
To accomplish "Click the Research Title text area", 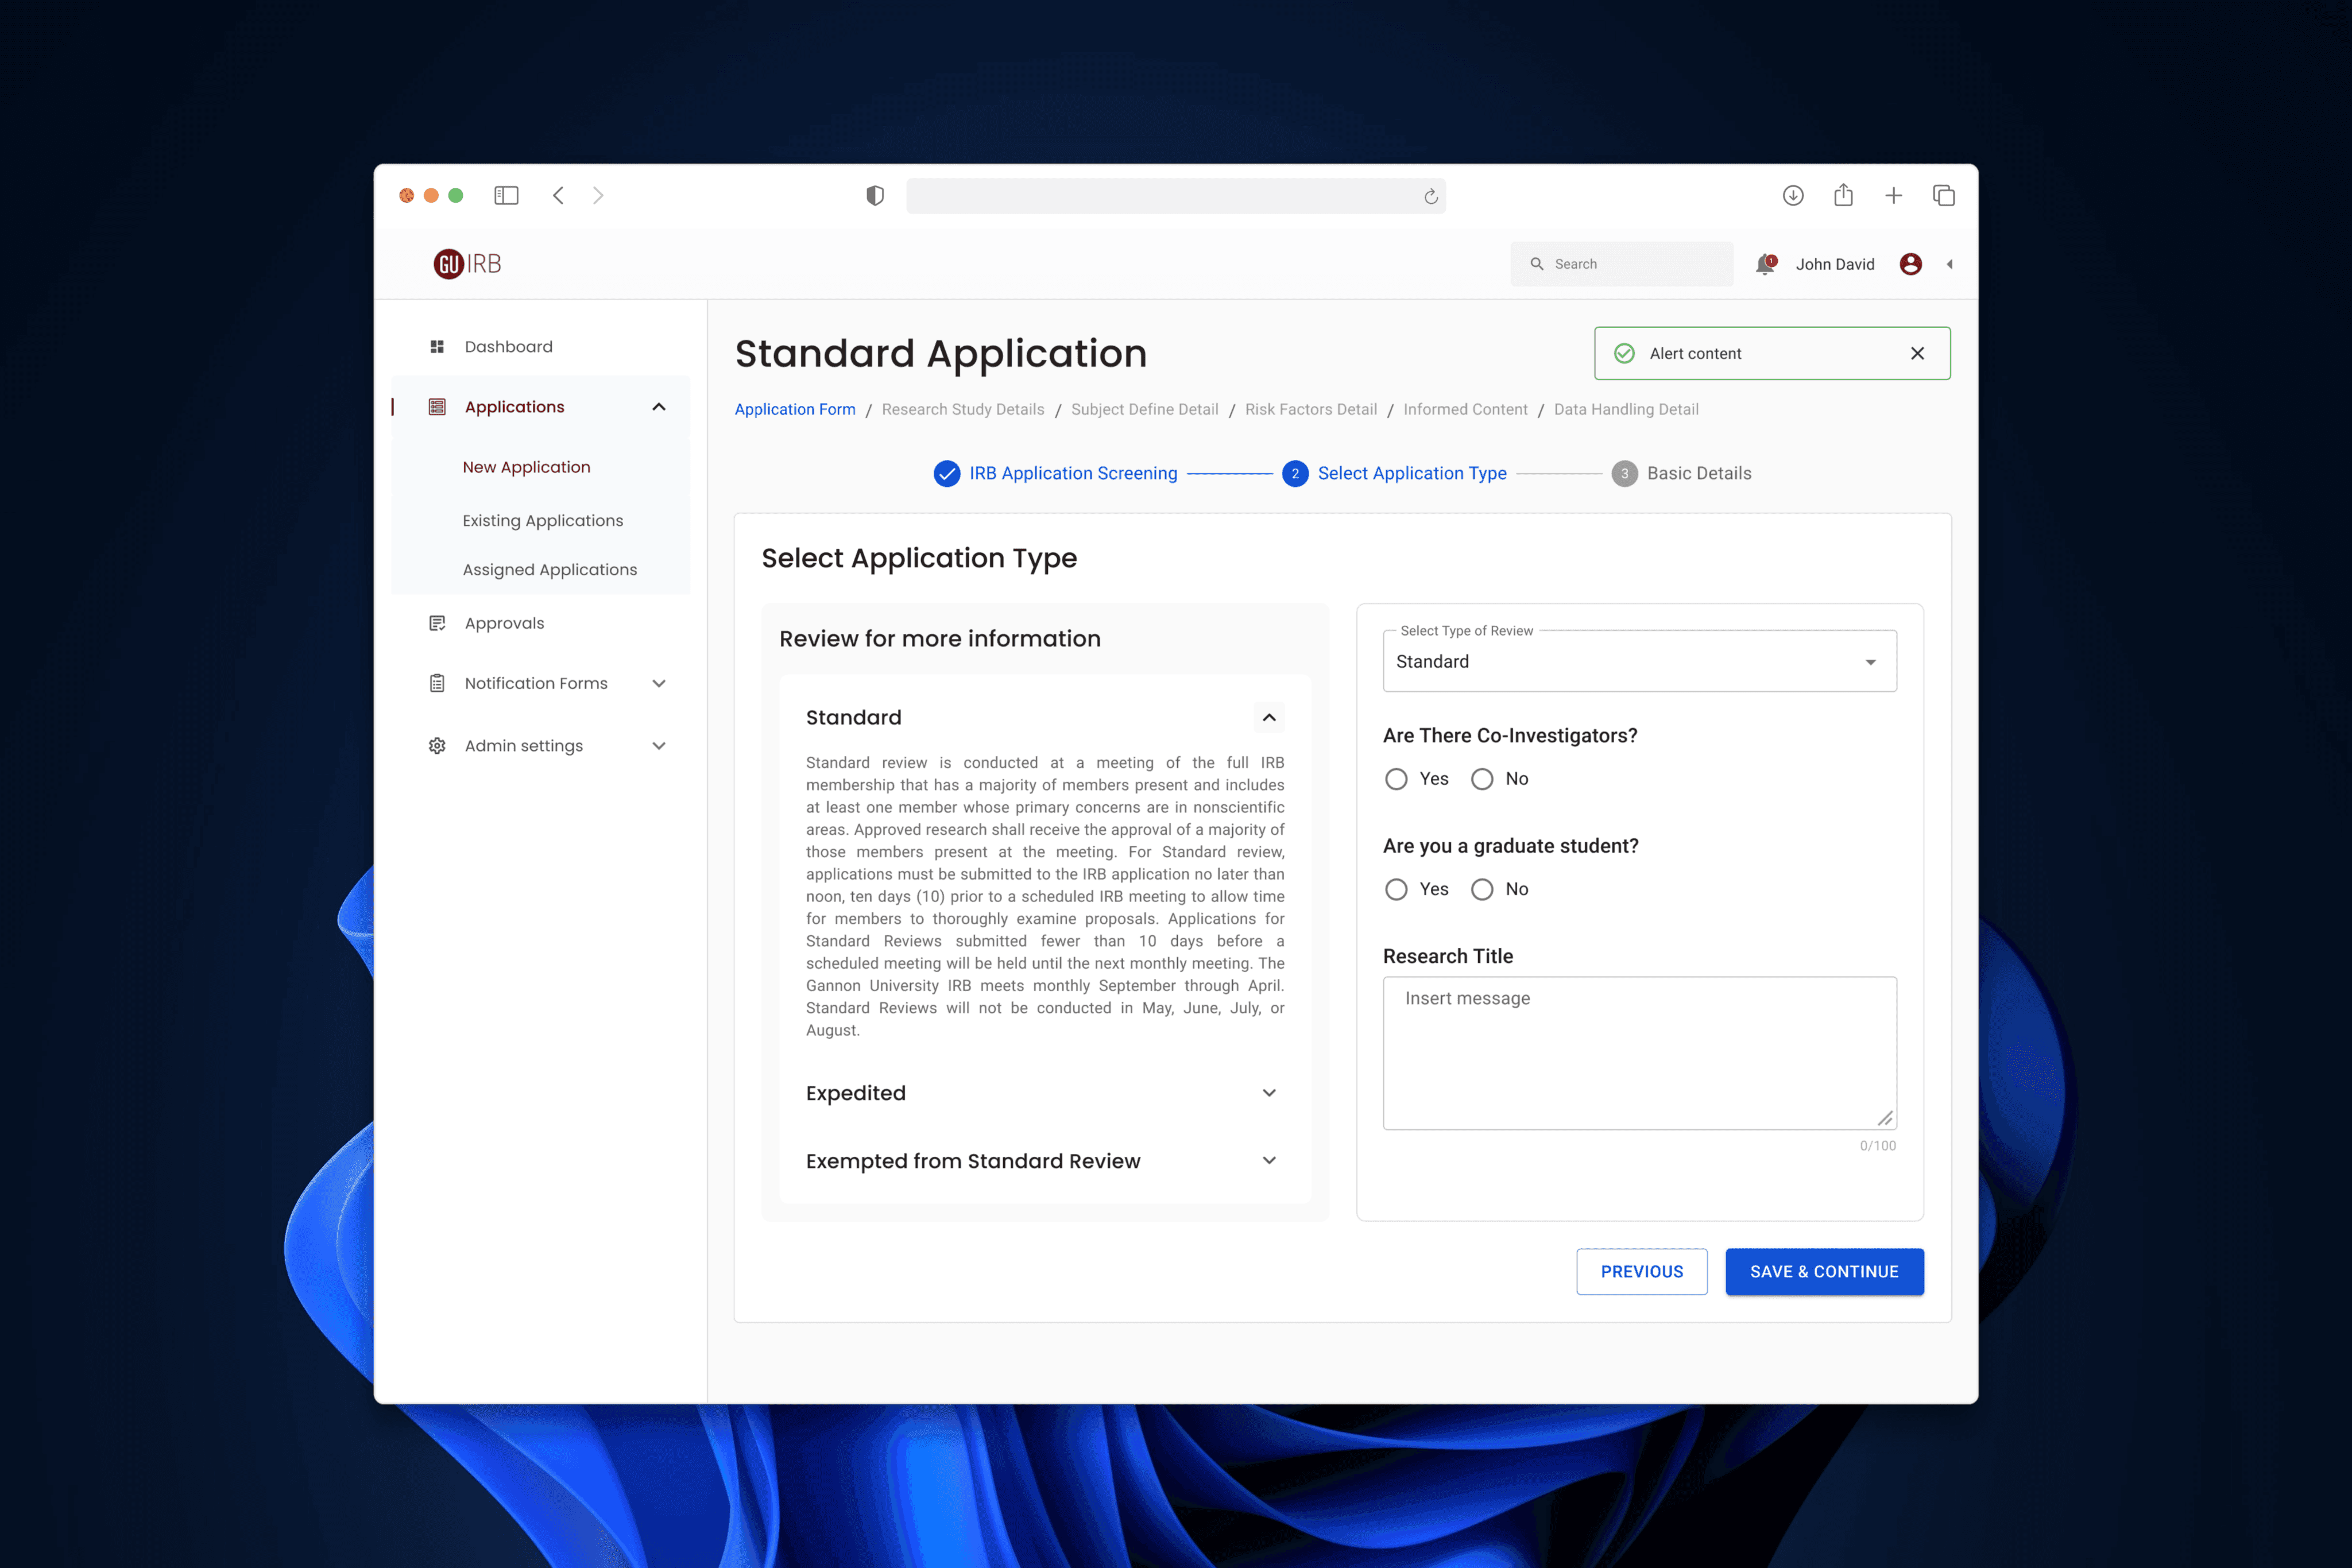I will click(1640, 1053).
